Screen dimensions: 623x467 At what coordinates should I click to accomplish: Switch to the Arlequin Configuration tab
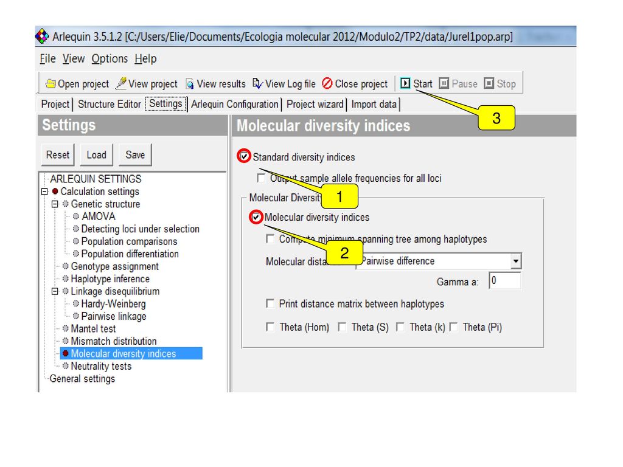pos(235,104)
